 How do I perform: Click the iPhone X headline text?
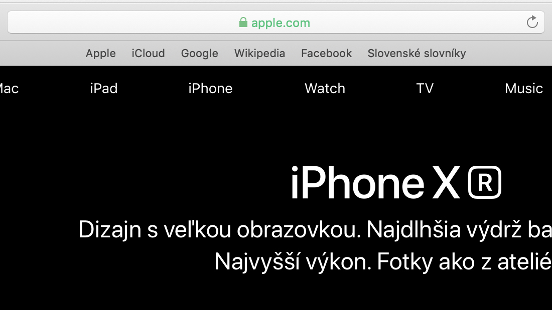click(x=375, y=183)
